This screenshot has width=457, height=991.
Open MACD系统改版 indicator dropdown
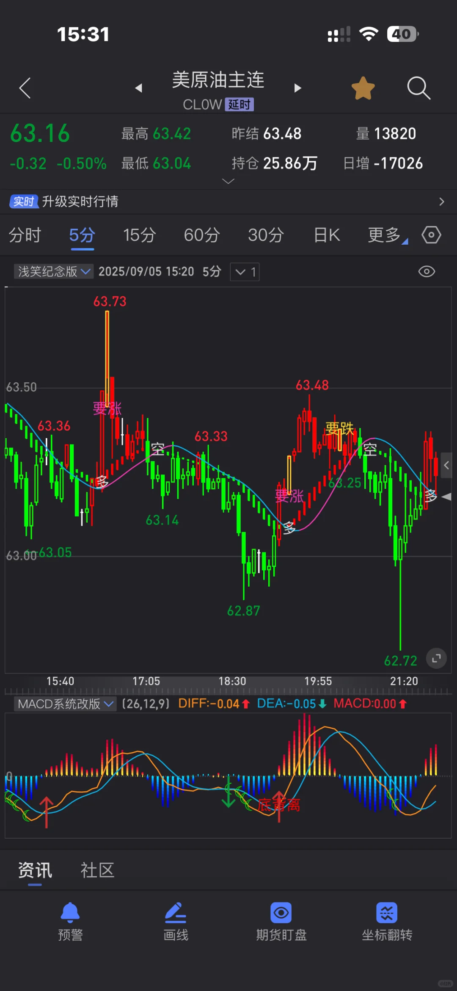(x=65, y=704)
